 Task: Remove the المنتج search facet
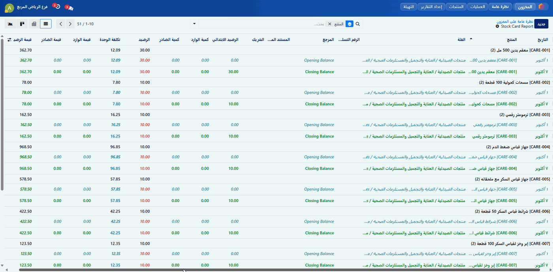[329, 24]
